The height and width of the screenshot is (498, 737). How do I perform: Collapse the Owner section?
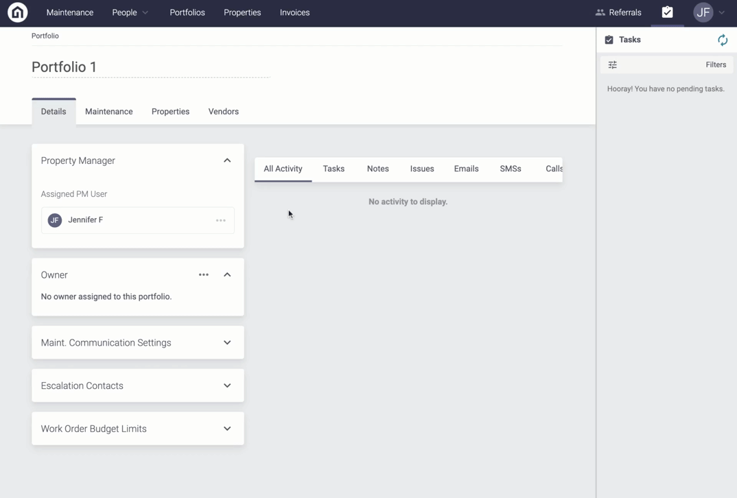pyautogui.click(x=227, y=275)
